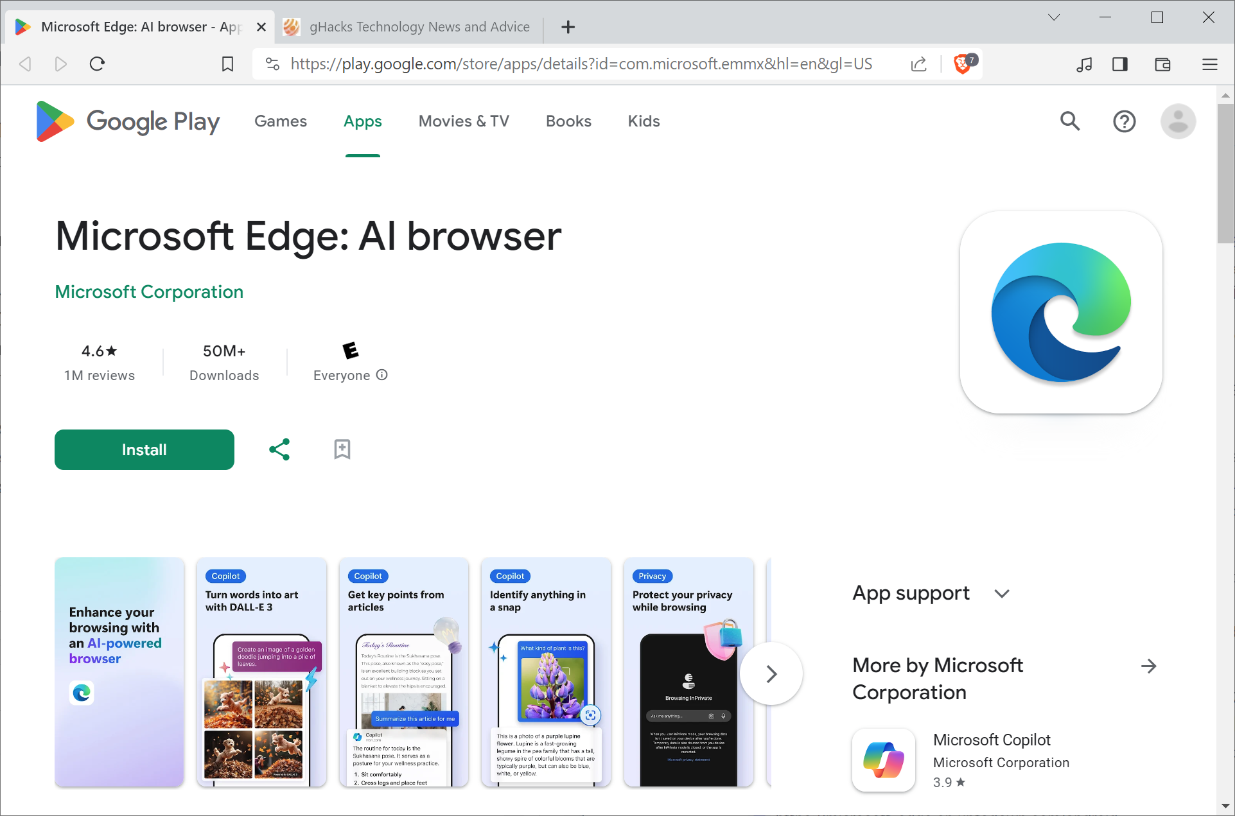Image resolution: width=1235 pixels, height=816 pixels.
Task: Click the bookmark/save icon for Edge app
Action: point(342,449)
